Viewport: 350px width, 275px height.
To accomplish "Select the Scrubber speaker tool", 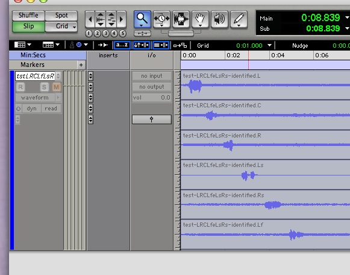I will coord(219,19).
